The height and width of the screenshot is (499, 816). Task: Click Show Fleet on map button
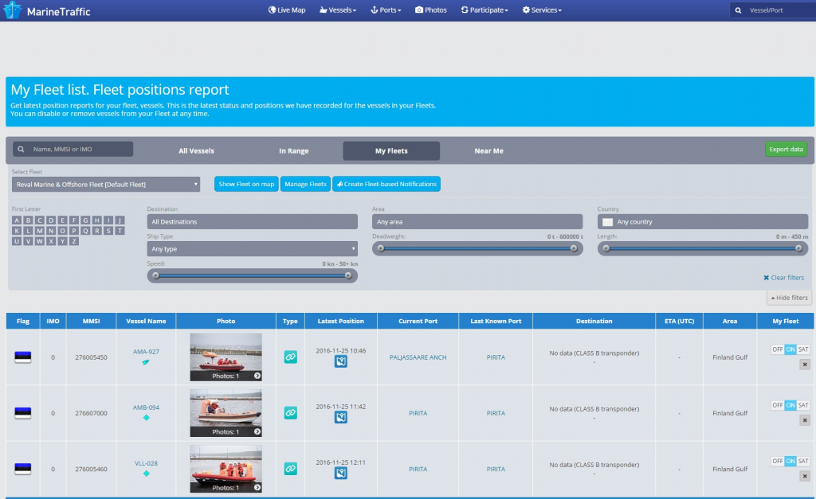pos(246,184)
